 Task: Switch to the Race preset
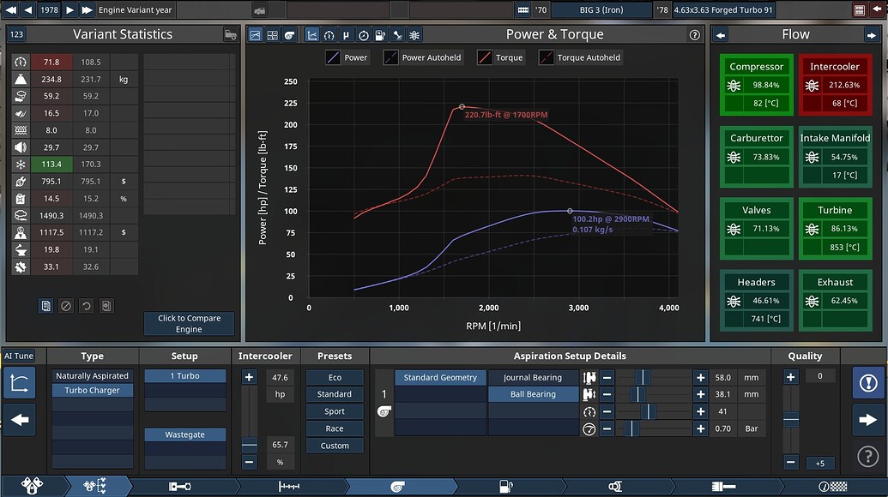pos(334,428)
